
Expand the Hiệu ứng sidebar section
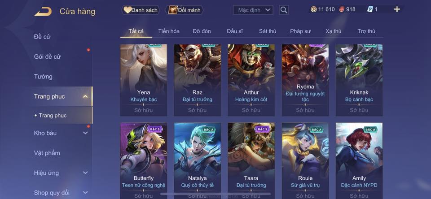[85, 173]
